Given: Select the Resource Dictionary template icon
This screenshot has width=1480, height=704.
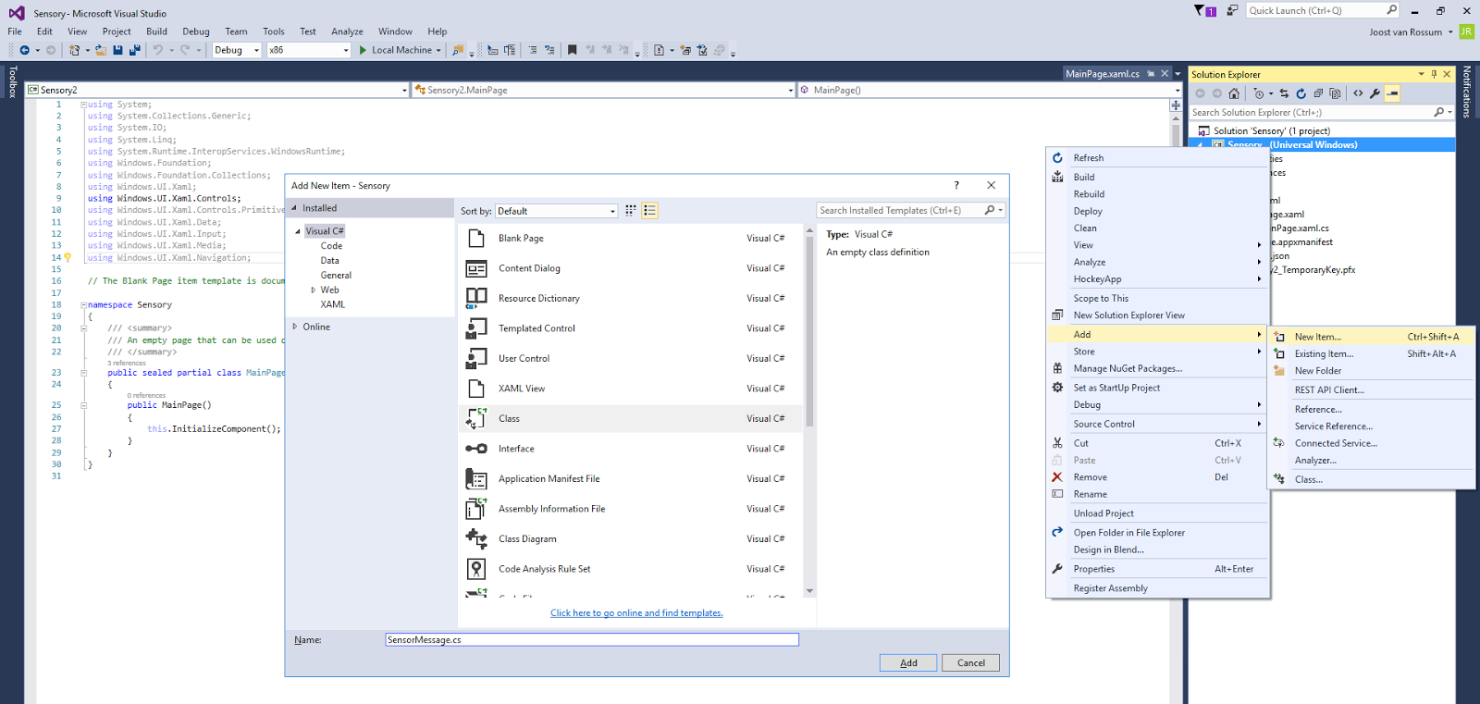Looking at the screenshot, I should 476,298.
